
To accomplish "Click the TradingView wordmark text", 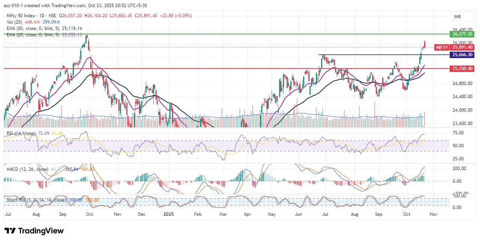I will click(x=40, y=231).
